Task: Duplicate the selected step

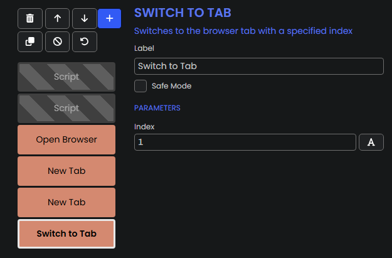Action: point(30,42)
